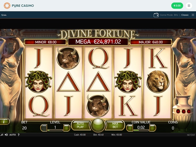Image resolution: width=196 pixels, height=147 pixels.
Task: Switch game mode to Blitz
Action: (176, 15)
